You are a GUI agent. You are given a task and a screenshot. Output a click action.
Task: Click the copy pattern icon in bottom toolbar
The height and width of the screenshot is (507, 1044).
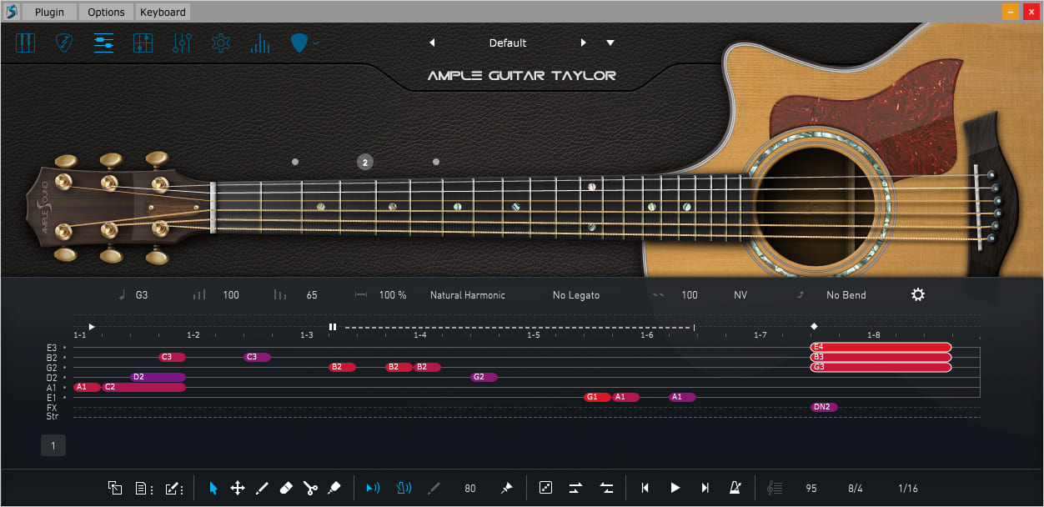coord(115,488)
